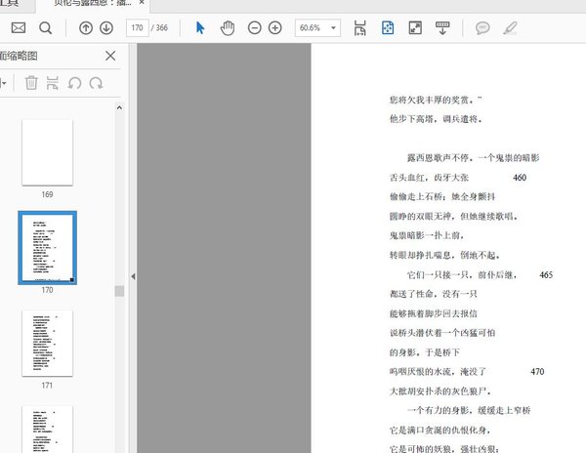Click the page number field showing 170
The image size is (586, 453).
pyautogui.click(x=135, y=27)
